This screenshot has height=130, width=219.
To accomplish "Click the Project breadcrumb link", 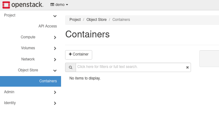I will (x=75, y=20).
